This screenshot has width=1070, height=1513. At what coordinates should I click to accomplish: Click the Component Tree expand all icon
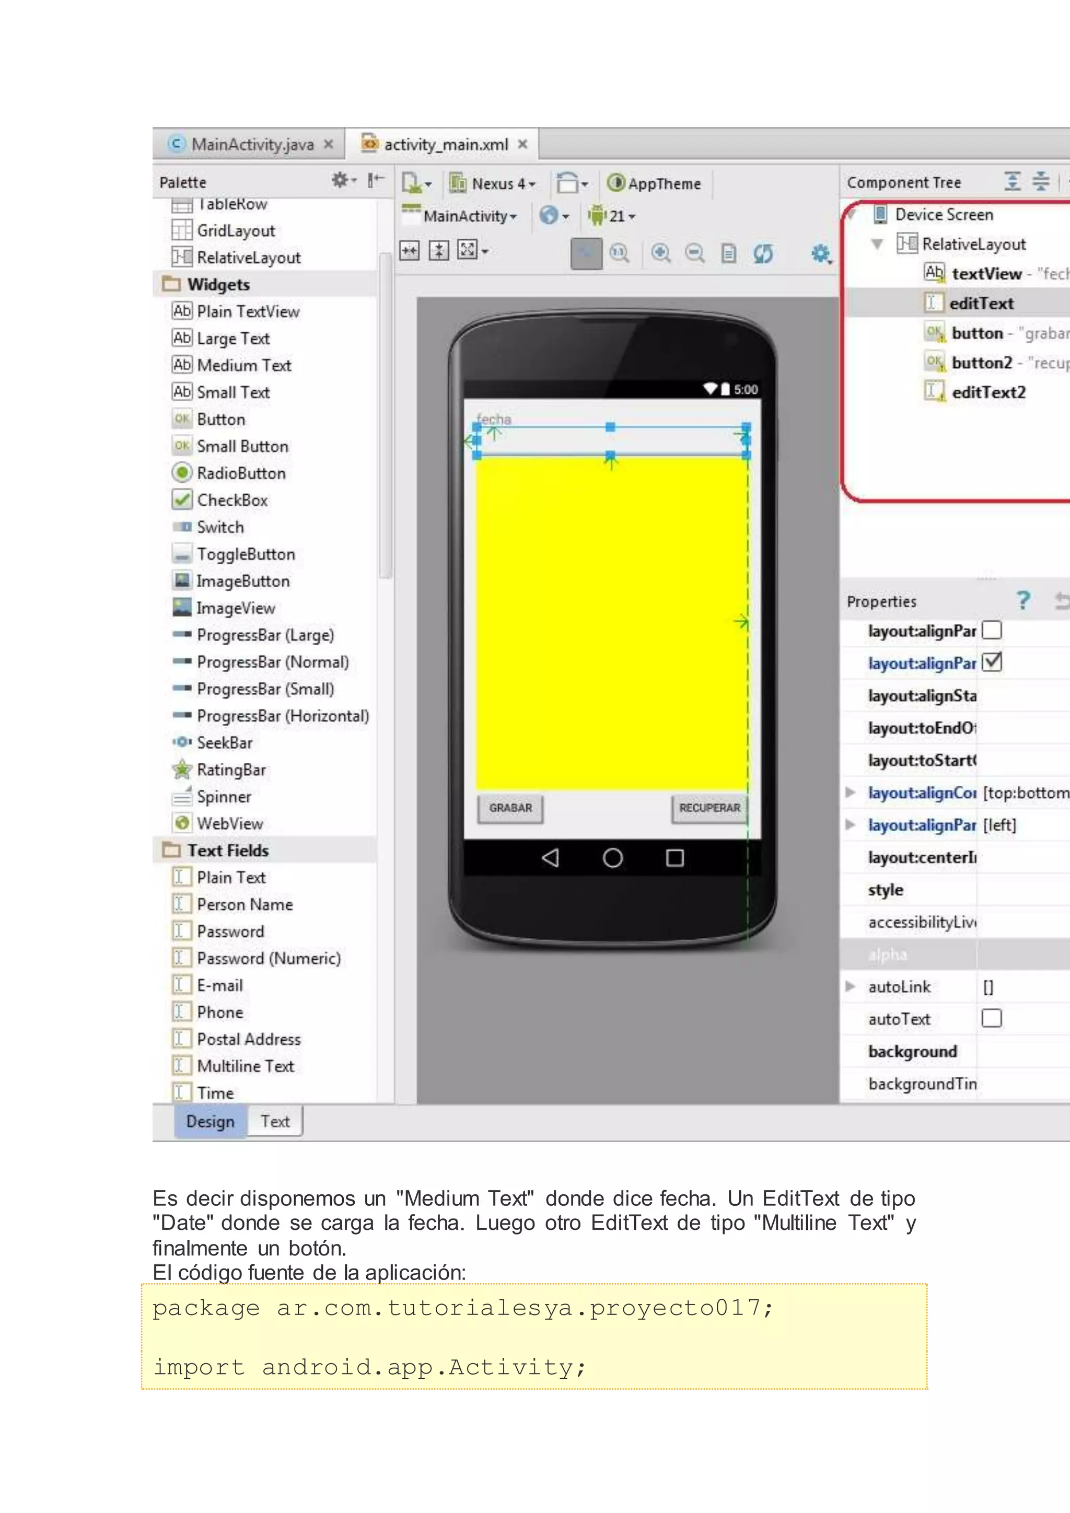coord(1012,181)
